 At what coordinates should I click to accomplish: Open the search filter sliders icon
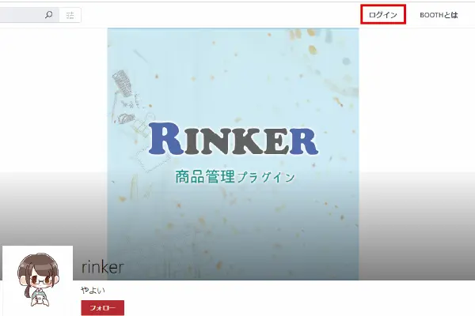click(70, 15)
